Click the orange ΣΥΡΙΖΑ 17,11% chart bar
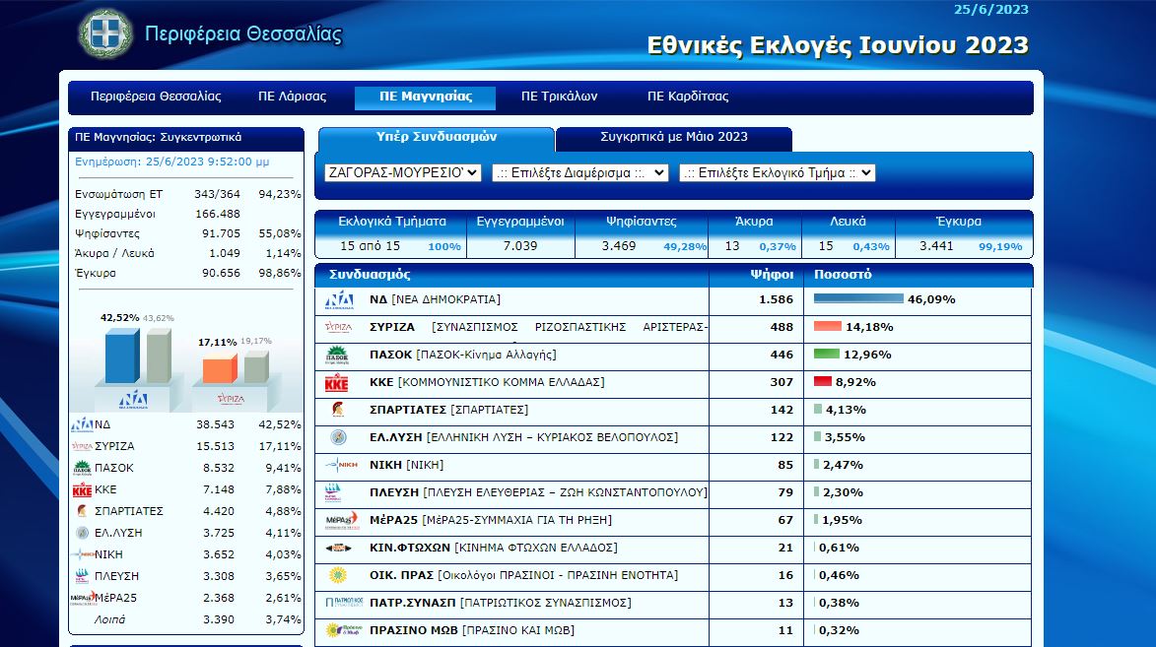Image resolution: width=1156 pixels, height=647 pixels. tap(220, 369)
